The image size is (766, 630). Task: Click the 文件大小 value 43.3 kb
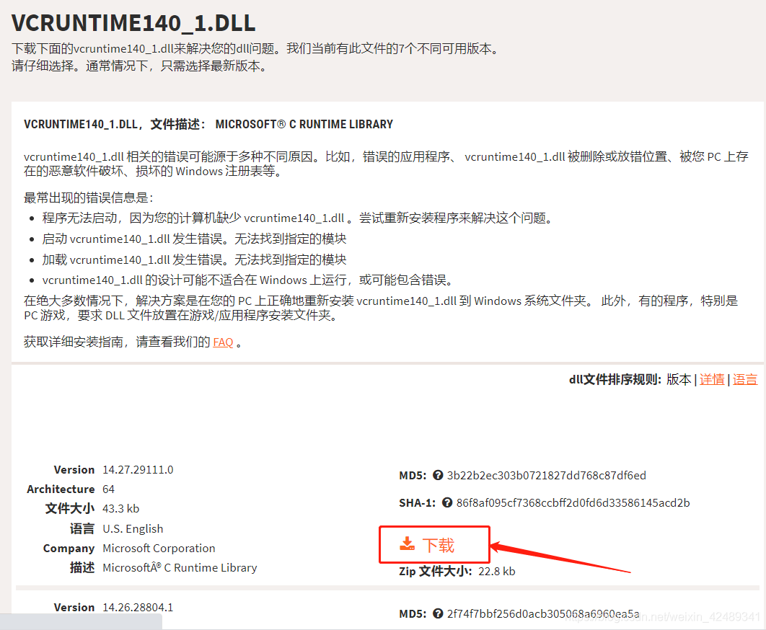122,508
